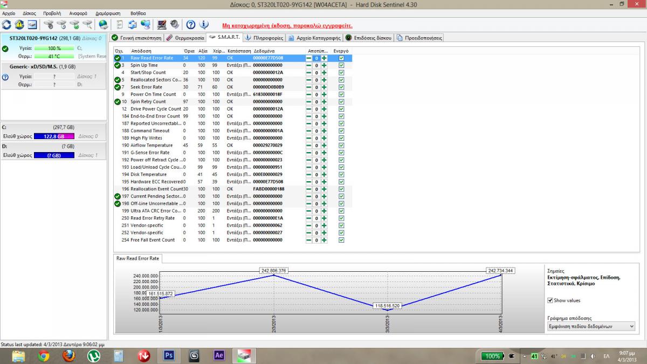
Task: Click the blue help question mark icon
Action: point(191,24)
